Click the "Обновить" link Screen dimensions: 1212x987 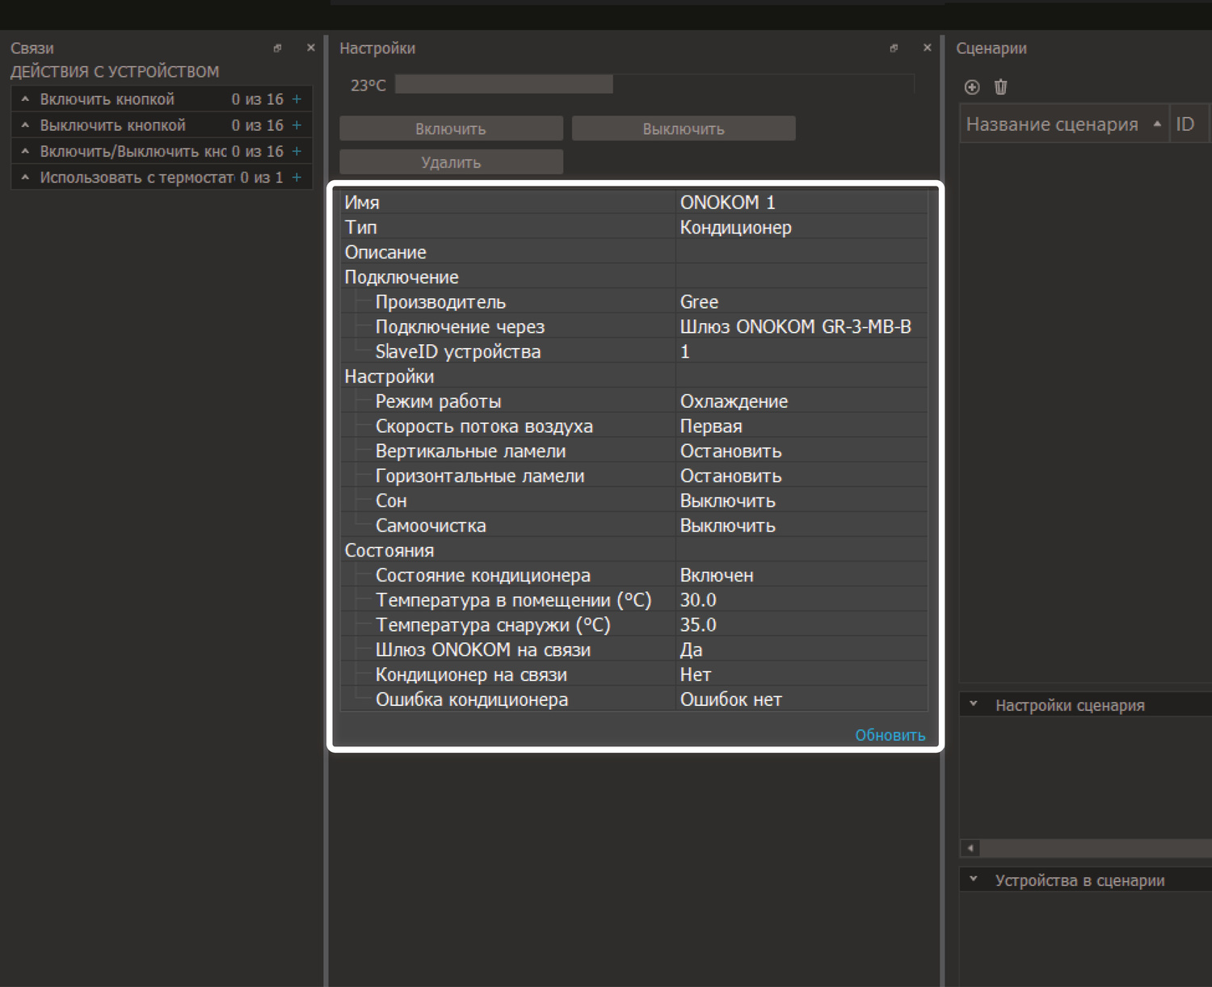[x=890, y=735]
